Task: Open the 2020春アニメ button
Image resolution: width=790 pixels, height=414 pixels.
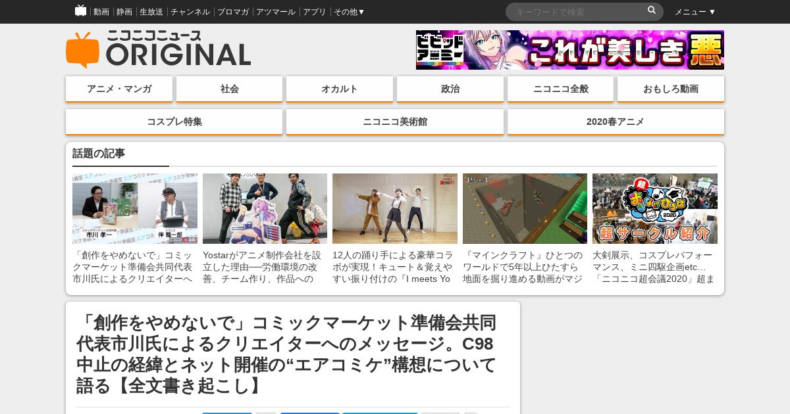Action: click(x=616, y=122)
